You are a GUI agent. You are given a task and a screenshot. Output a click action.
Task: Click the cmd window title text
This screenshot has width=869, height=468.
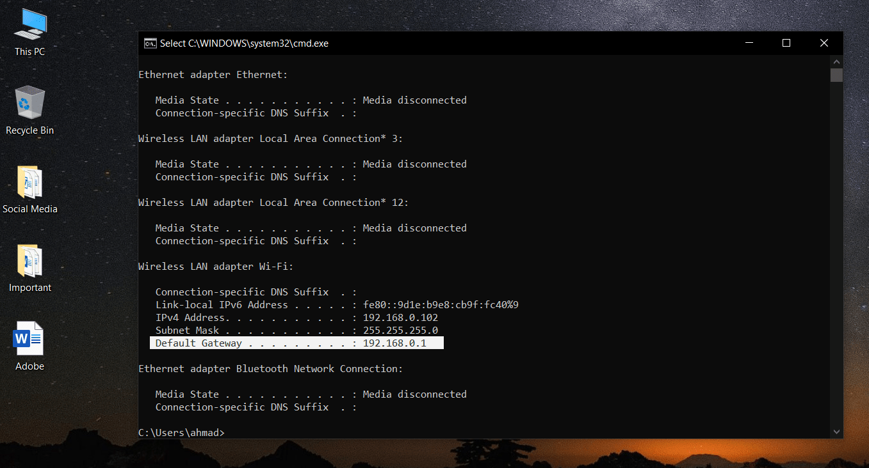tap(244, 43)
